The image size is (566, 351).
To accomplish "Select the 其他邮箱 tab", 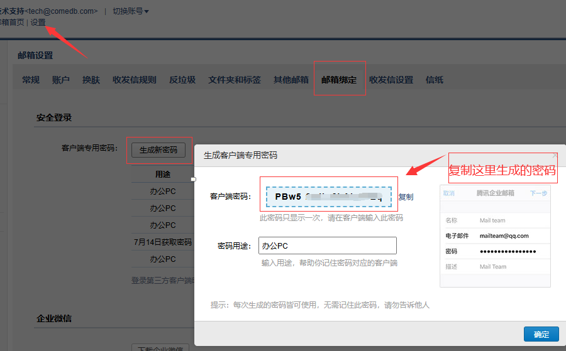I will click(x=291, y=80).
